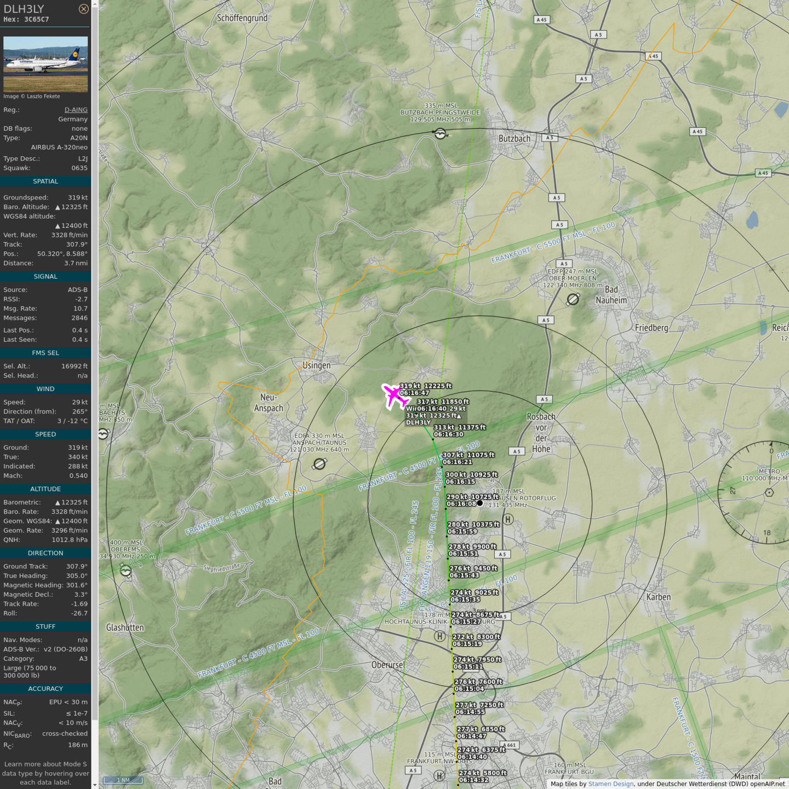Close the DLH3LY aircraft info panel
This screenshot has height=789, width=789.
83,9
